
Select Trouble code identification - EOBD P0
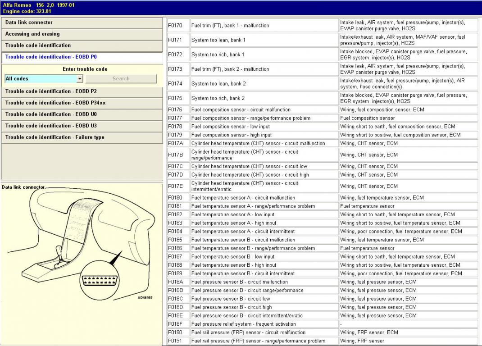(82, 57)
